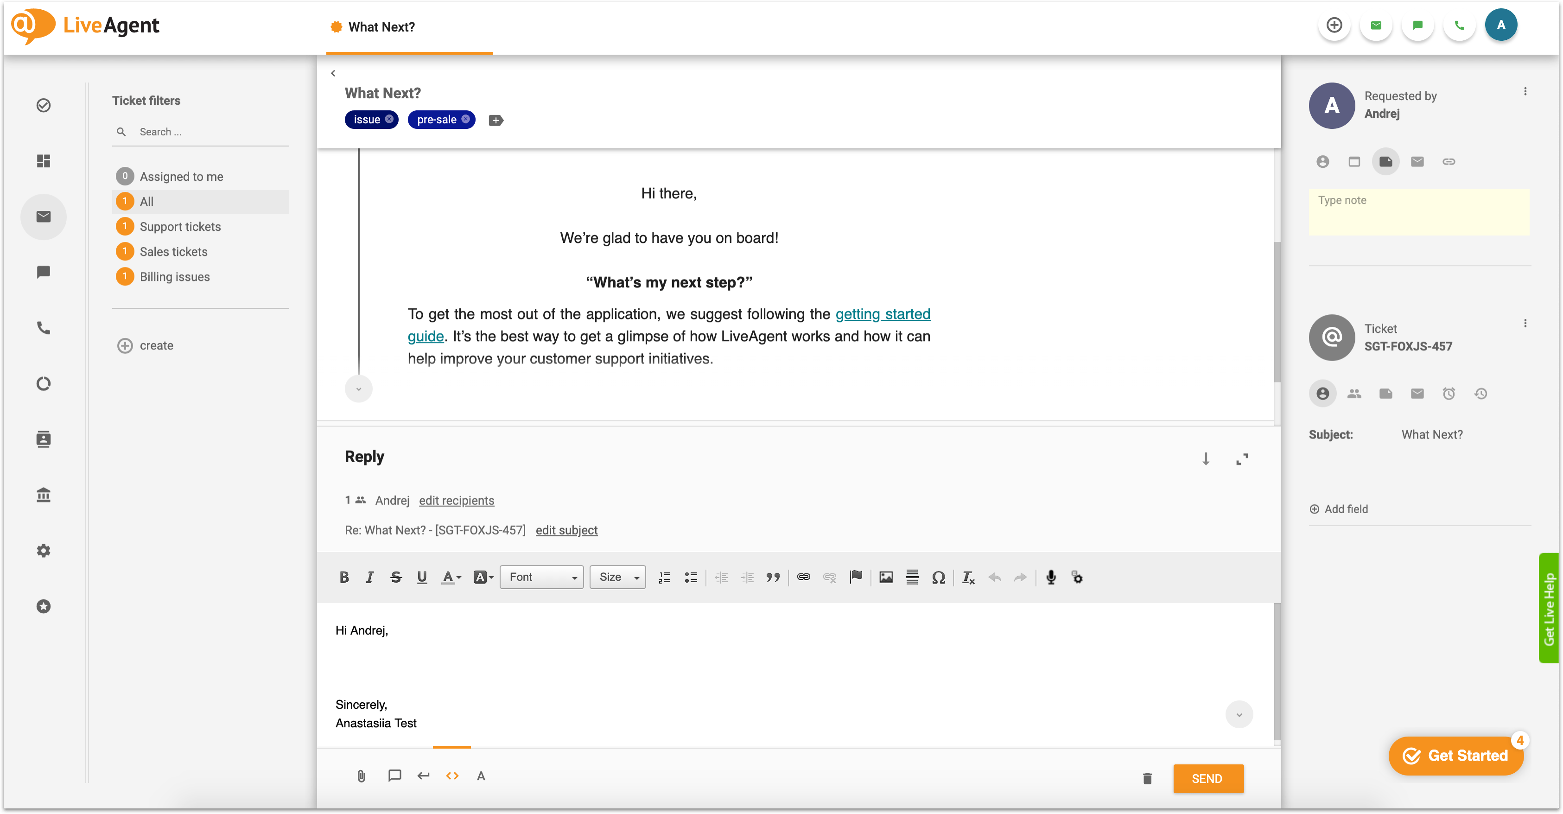Screen dimensions: 1563x814
Task: Open Requested by options menu
Action: 1525,92
